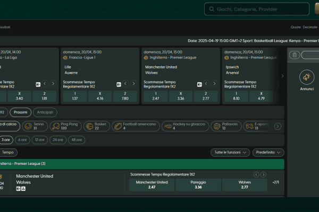Pick draw X 4.76 in Lille Auxerre card
The width and height of the screenshot is (319, 212).
[100, 96]
